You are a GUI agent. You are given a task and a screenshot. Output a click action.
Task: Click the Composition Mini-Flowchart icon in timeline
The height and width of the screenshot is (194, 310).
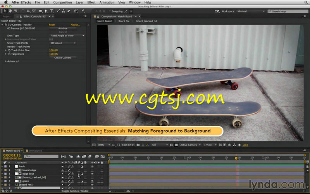(x=63, y=157)
